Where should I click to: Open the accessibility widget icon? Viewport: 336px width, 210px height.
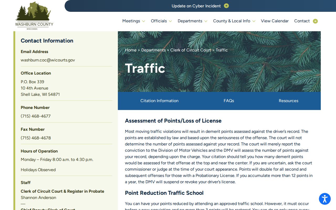click(325, 199)
